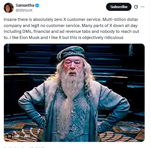The image size is (151, 148).
Task: Click the cut-off timestamp below the GIF
Action: point(24,147)
